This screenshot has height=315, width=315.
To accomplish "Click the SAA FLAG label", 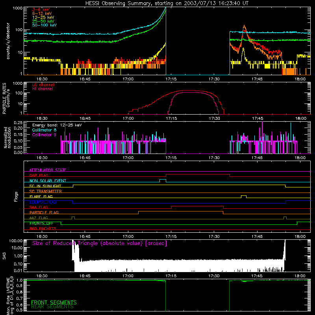I will tap(39, 207).
